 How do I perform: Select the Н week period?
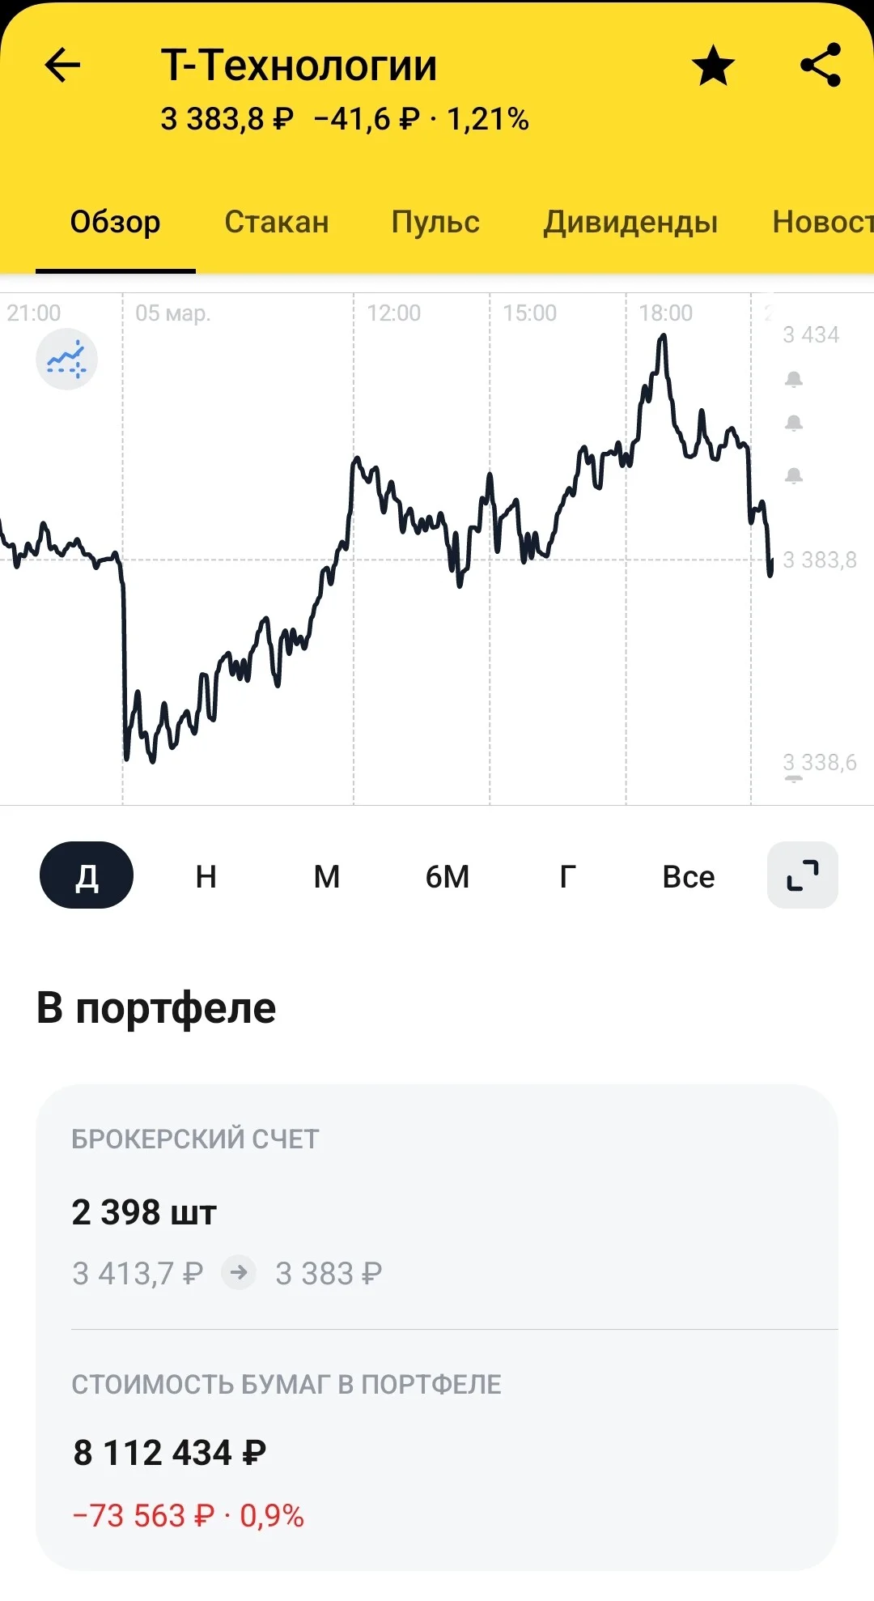(x=206, y=876)
